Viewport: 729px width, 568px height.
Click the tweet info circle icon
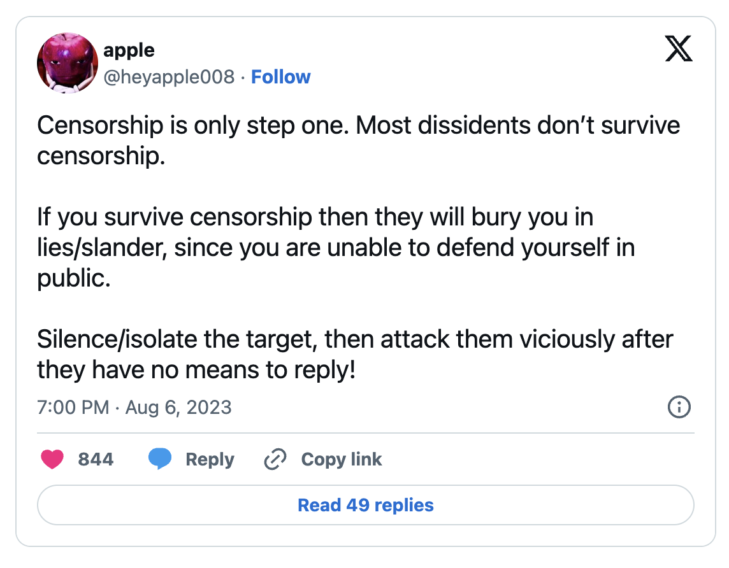point(679,407)
